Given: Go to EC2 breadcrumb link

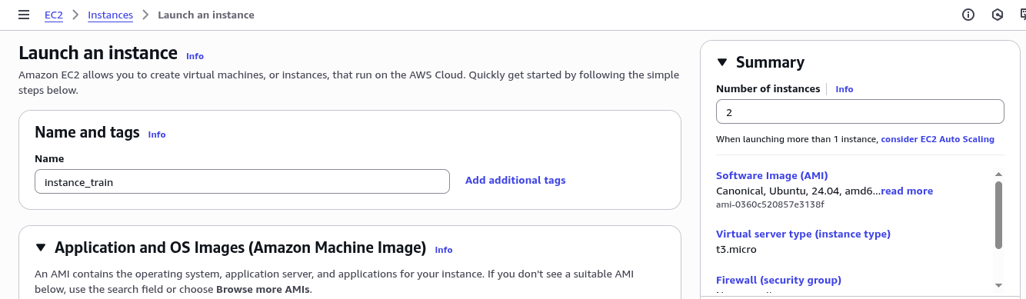Looking at the screenshot, I should point(54,15).
